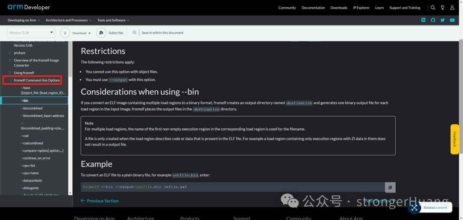Click the Related content link
The image size is (463, 220).
[435, 208]
